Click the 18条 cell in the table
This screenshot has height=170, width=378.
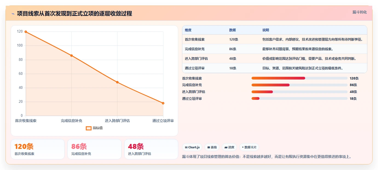233,68
